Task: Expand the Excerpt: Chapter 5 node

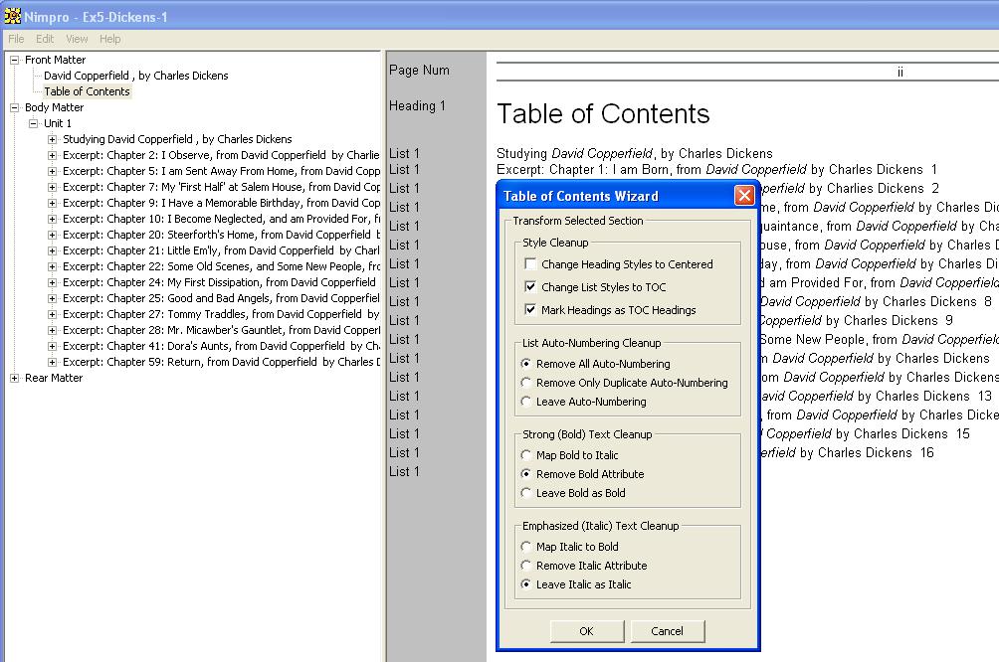Action: [x=53, y=171]
